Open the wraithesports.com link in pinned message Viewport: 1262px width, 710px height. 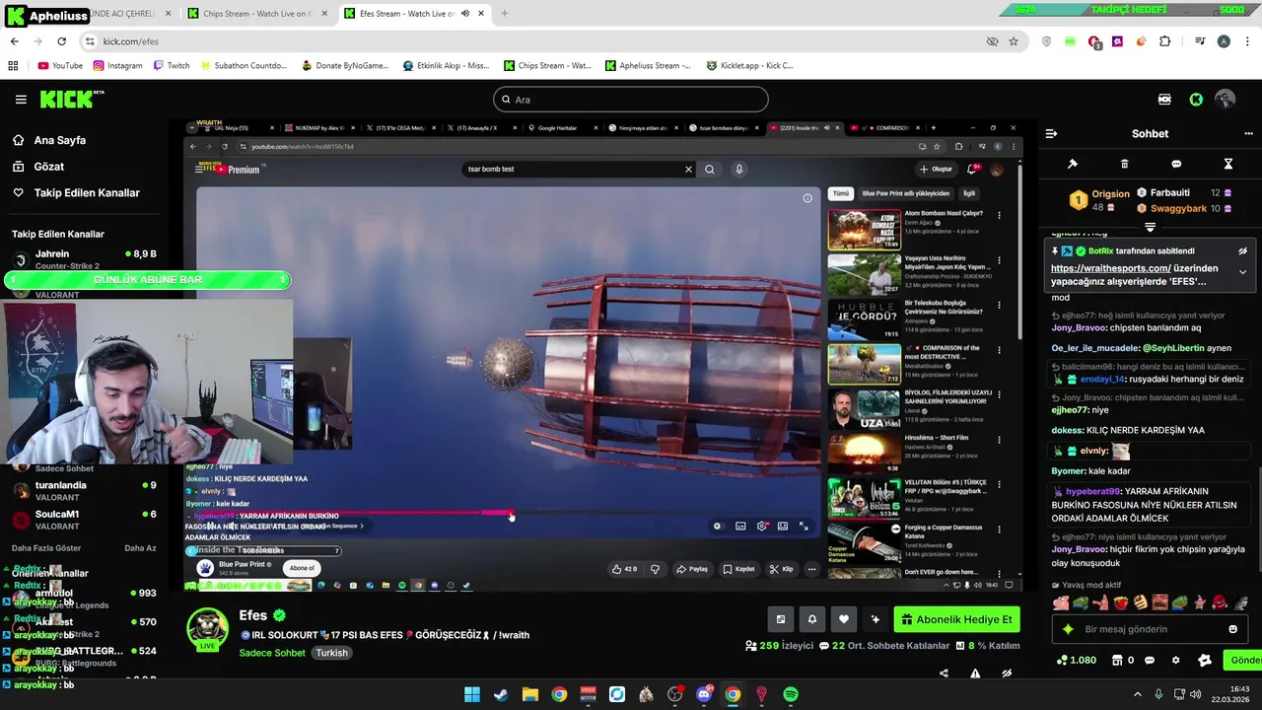click(x=1111, y=268)
